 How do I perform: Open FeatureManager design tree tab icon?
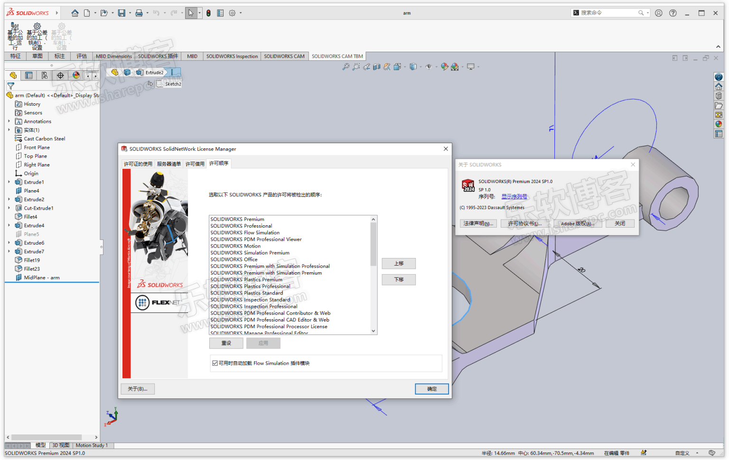click(x=13, y=75)
